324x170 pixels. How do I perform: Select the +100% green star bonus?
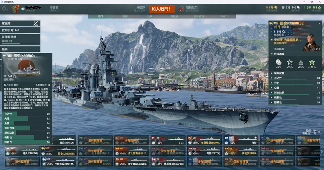[x=312, y=62]
